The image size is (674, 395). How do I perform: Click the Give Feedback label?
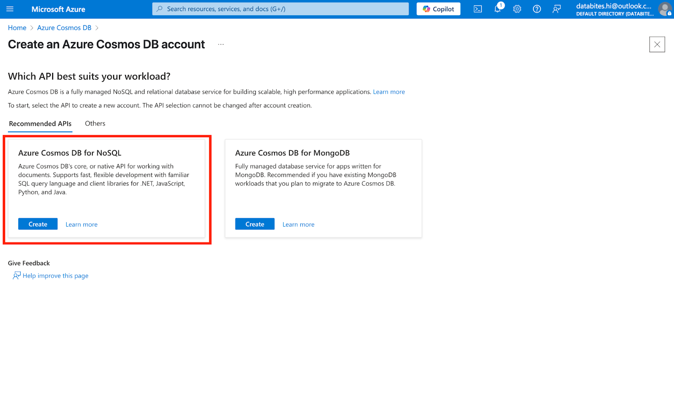[29, 263]
